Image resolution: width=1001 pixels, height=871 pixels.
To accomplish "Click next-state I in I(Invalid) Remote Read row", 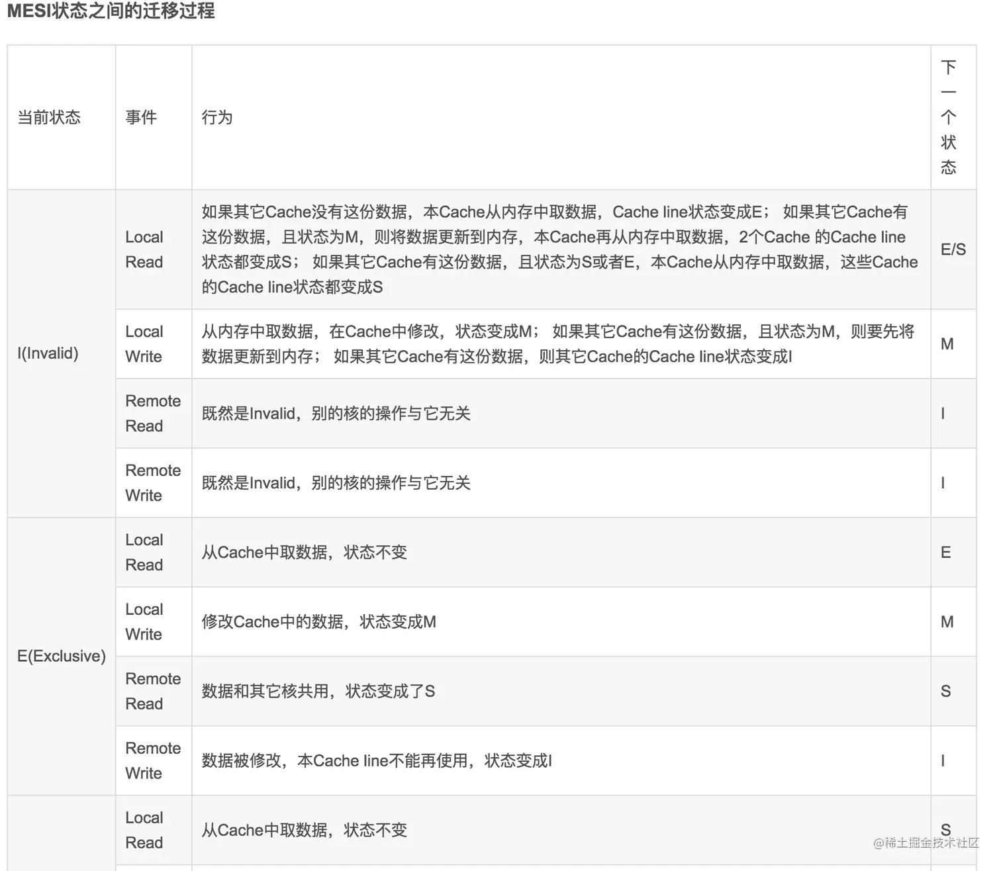I will point(943,414).
